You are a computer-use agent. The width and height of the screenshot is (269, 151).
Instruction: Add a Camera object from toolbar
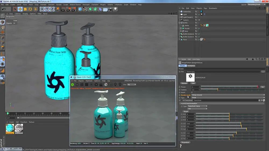pyautogui.click(x=110, y=9)
